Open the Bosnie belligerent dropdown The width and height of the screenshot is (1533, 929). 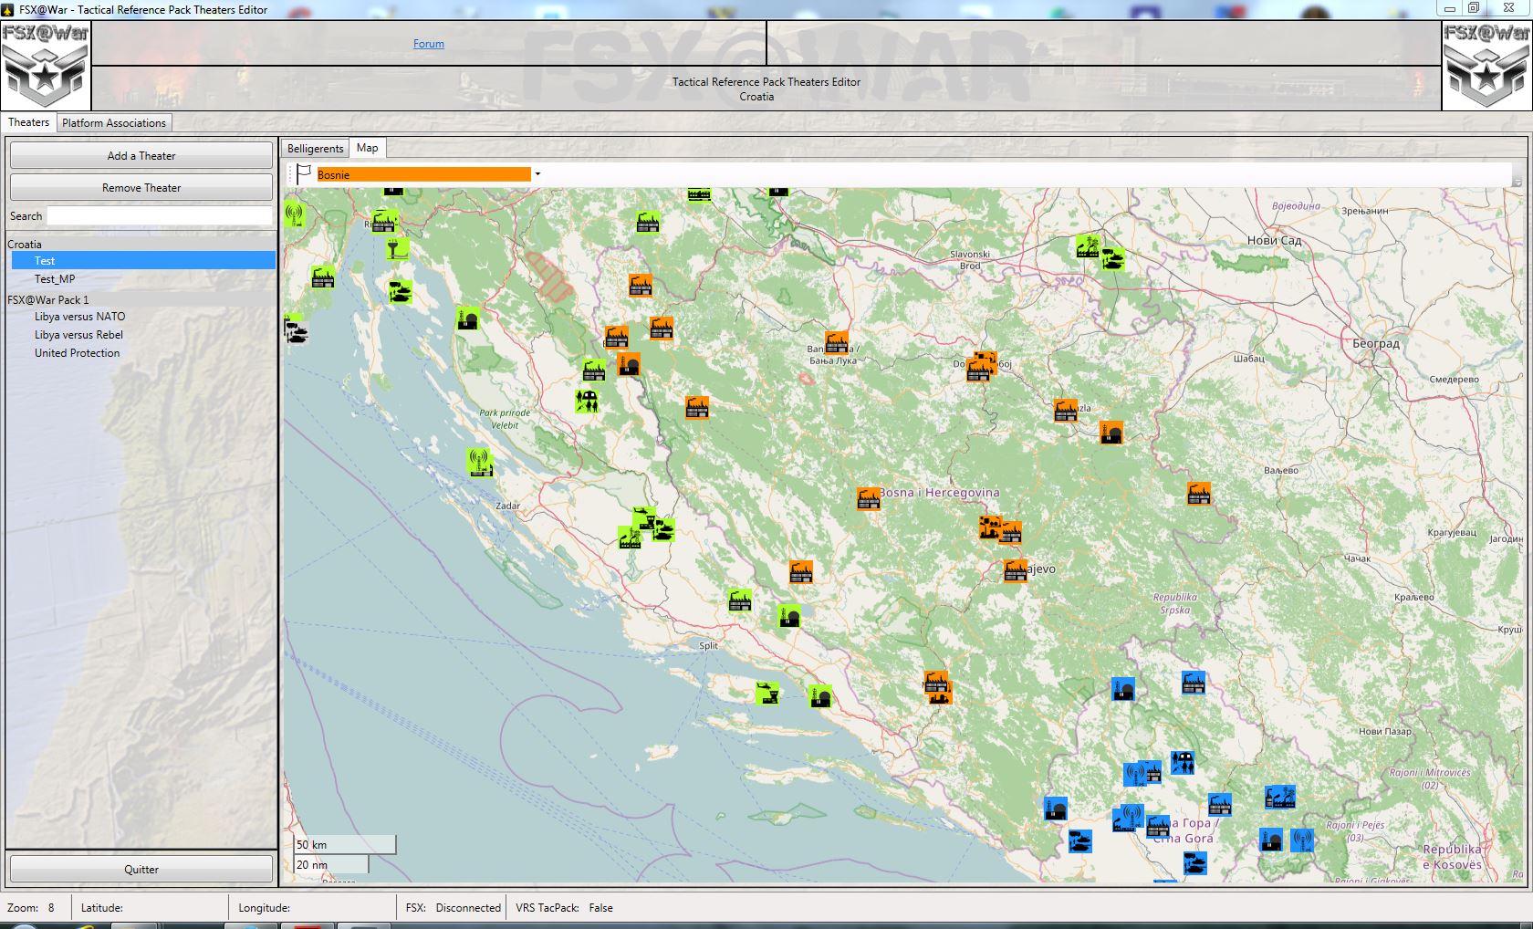[537, 174]
